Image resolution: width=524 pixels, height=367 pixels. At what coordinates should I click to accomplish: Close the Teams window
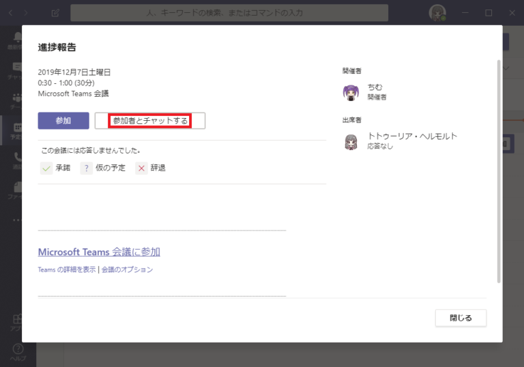tap(512, 13)
